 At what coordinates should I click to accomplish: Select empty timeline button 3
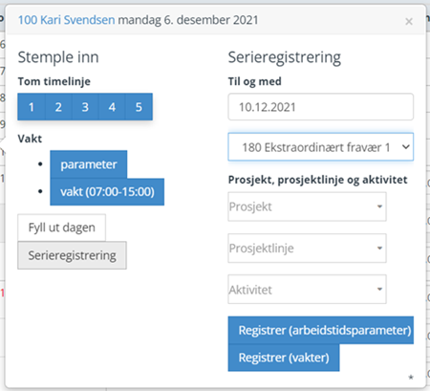[85, 107]
